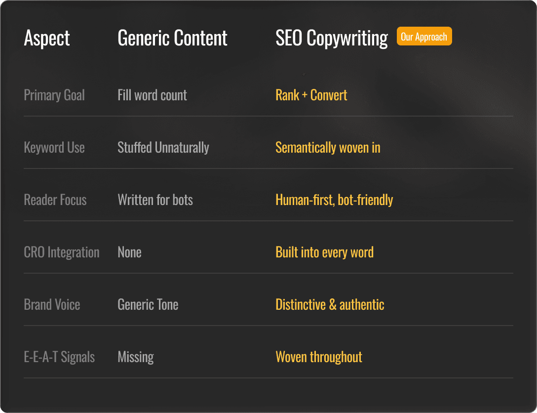Viewport: 537px width, 413px height.
Task: Click the 'Semantically woven in' text
Action: [x=328, y=148]
